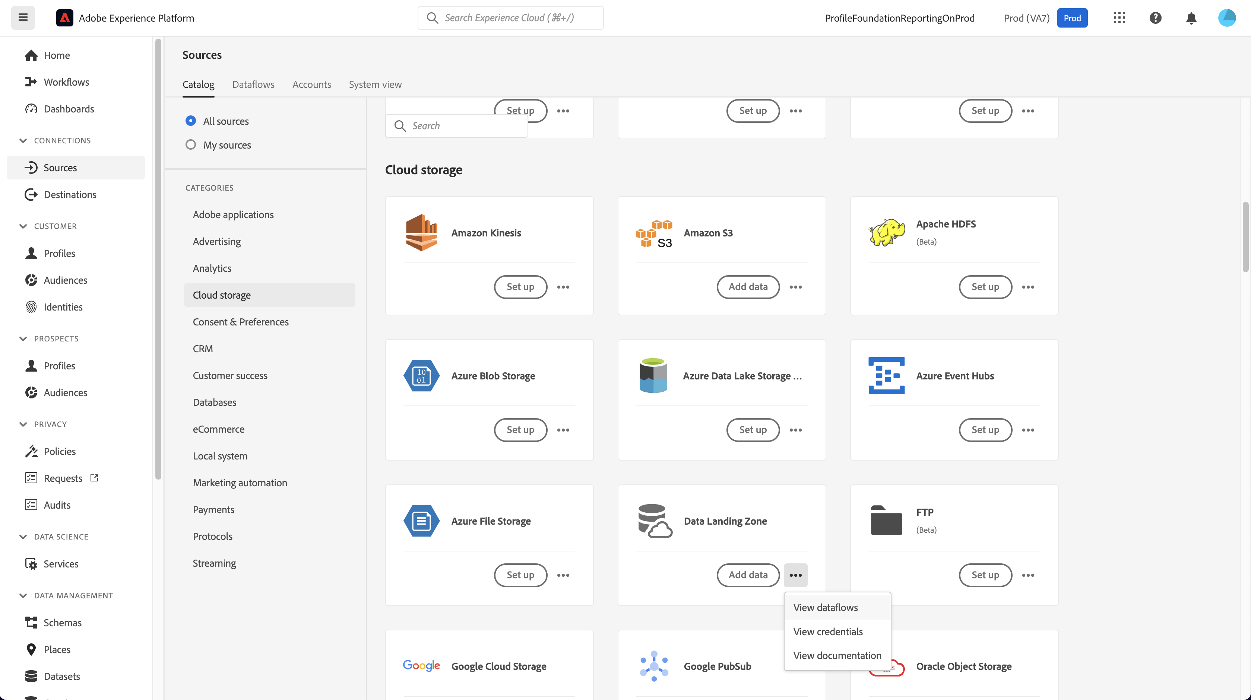Click Set up for Amazon Kinesis

[x=520, y=287]
